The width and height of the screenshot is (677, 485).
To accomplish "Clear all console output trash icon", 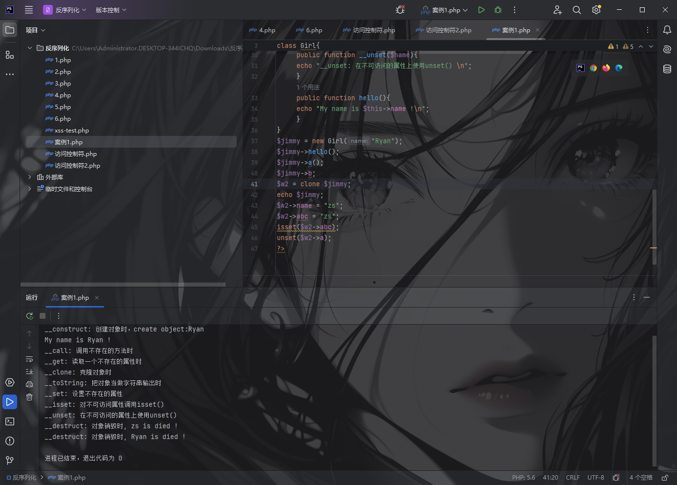I will [29, 397].
